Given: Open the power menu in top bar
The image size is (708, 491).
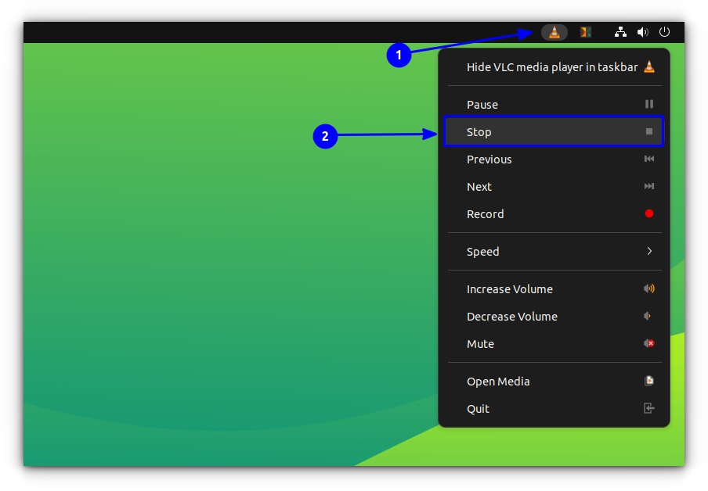Looking at the screenshot, I should [664, 32].
